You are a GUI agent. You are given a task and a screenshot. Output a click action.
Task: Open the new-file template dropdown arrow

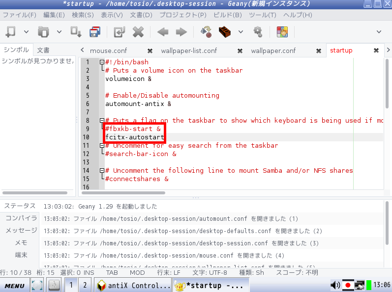[26, 32]
